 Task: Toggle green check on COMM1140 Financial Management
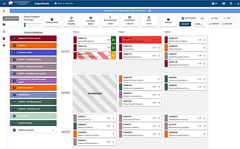(x=113, y=40)
